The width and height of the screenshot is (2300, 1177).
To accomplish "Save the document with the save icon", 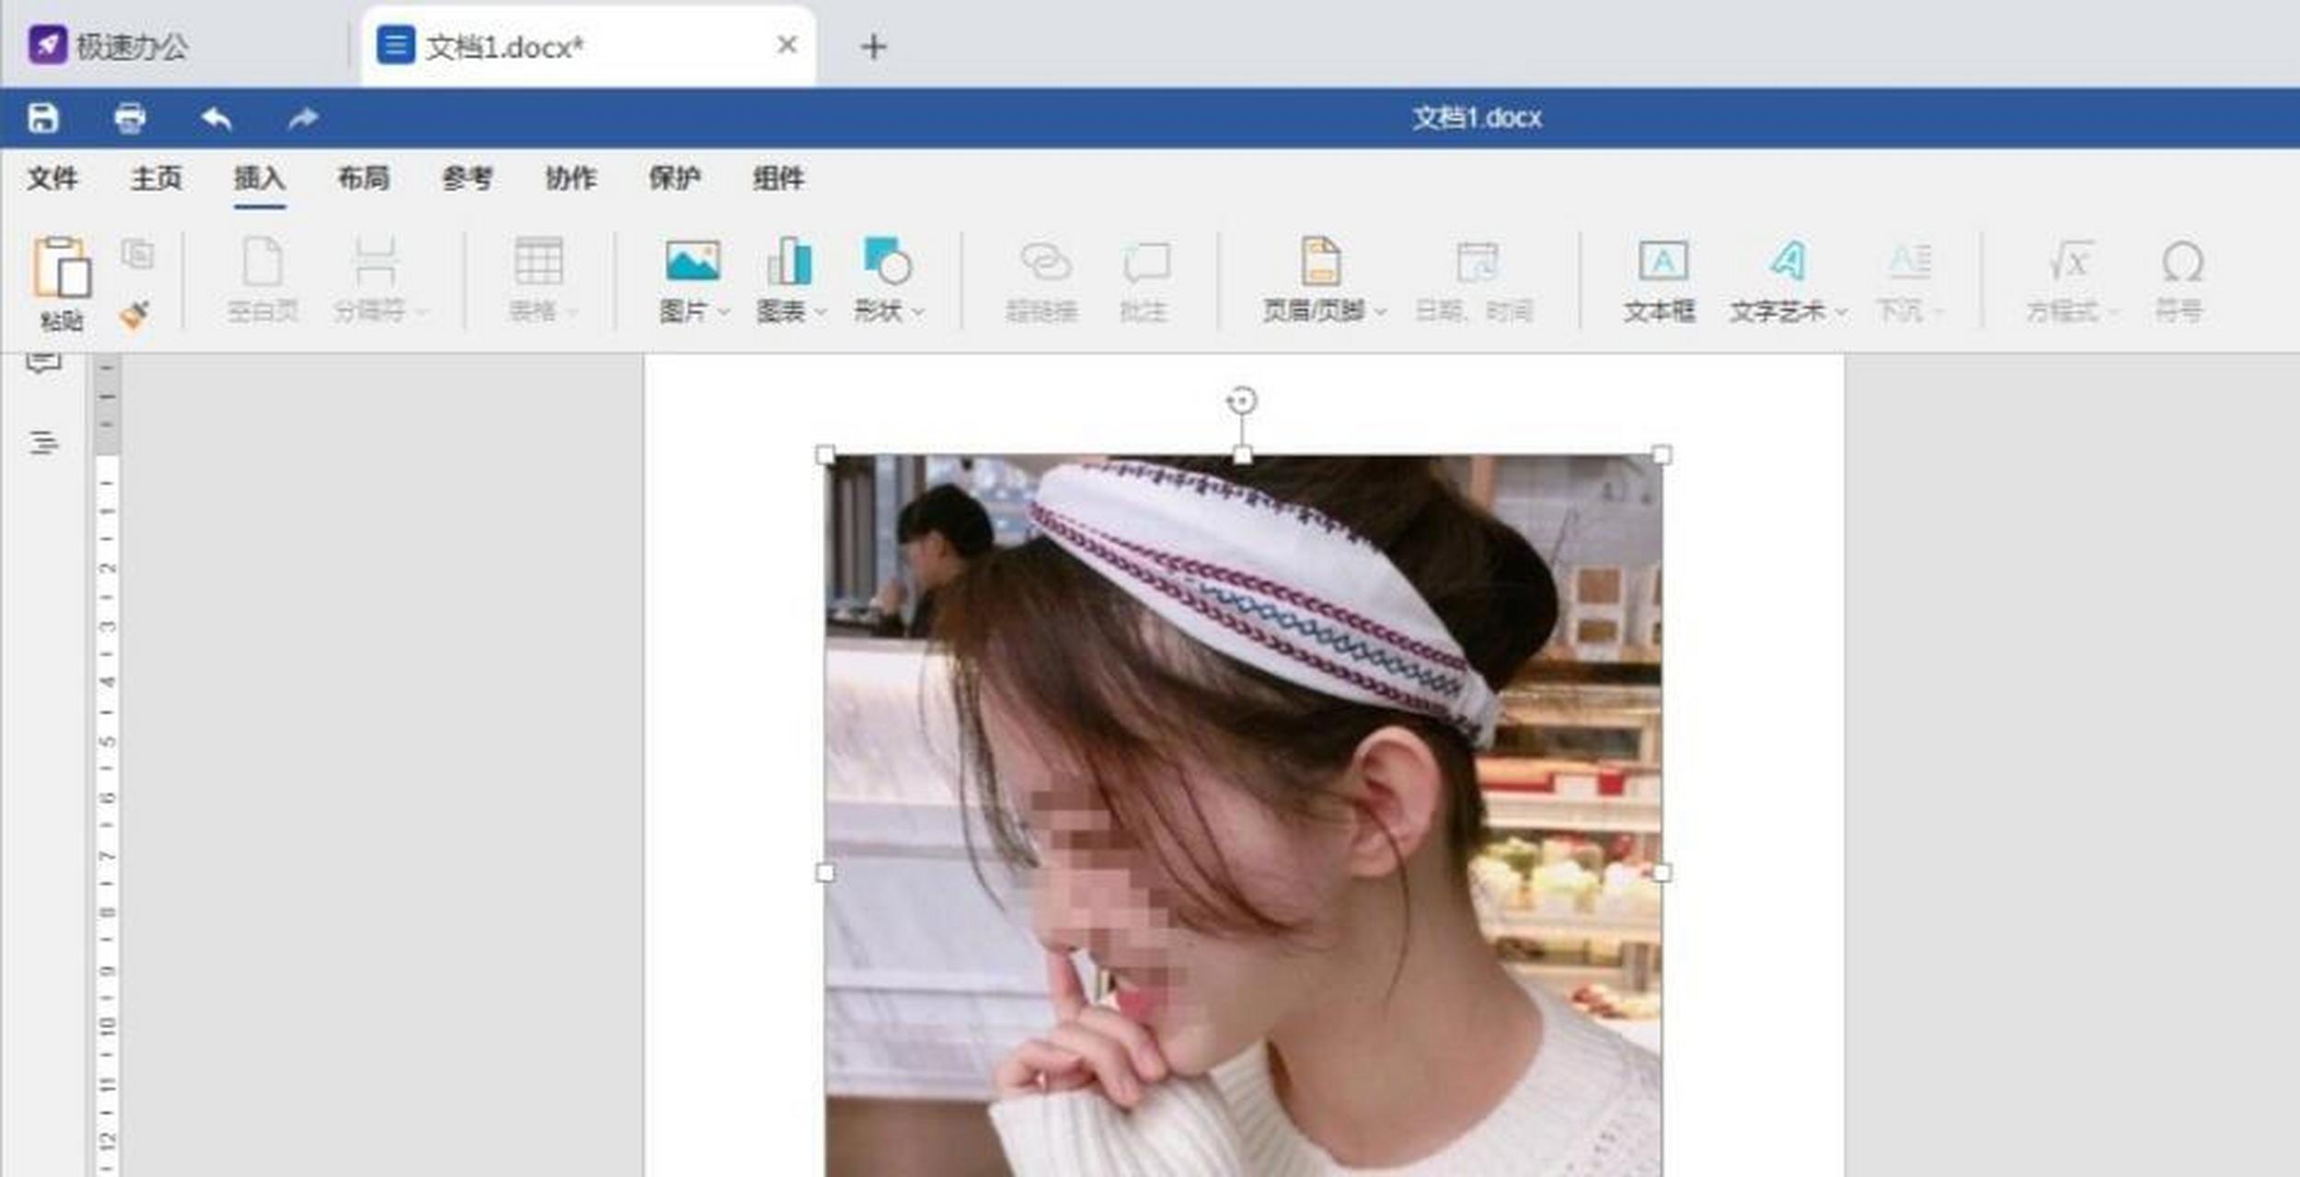I will [44, 118].
